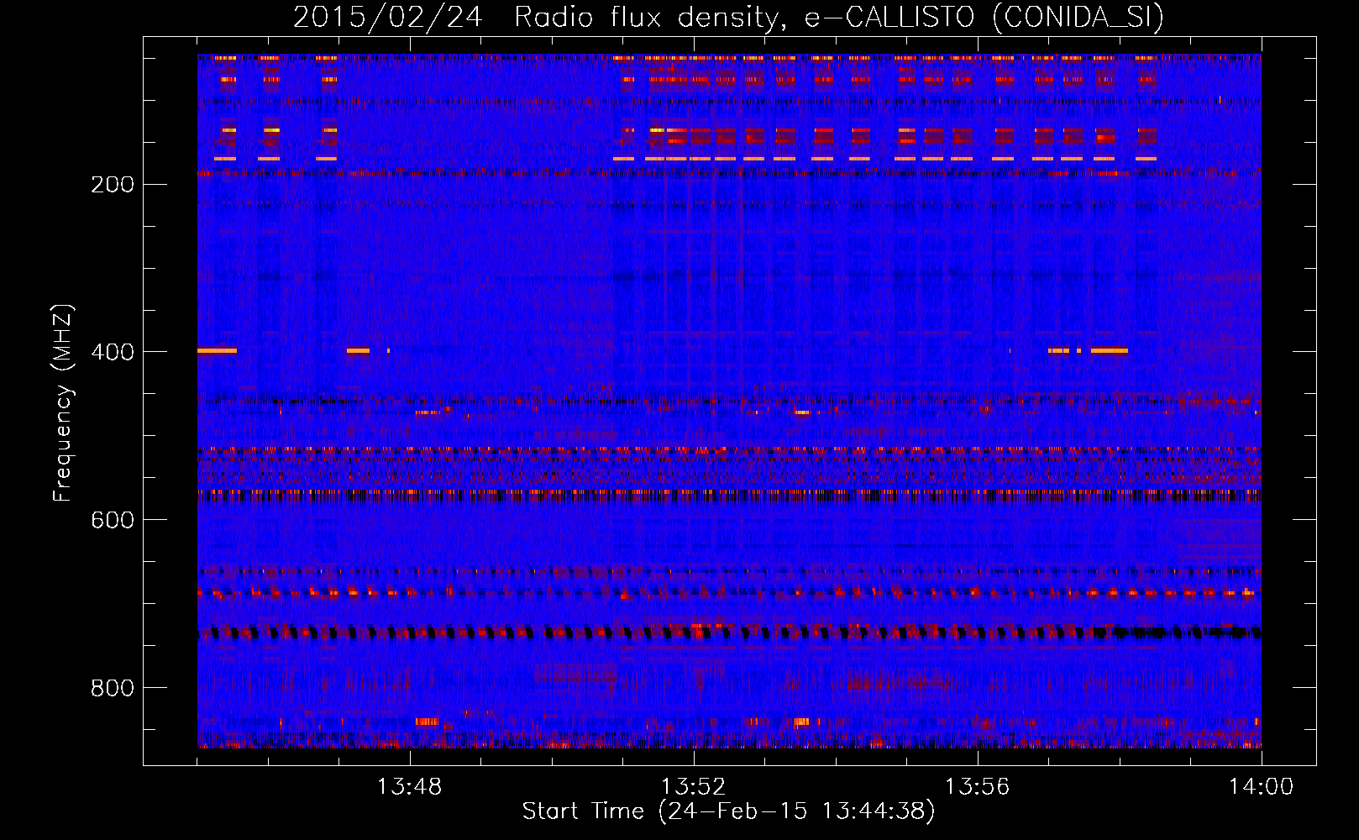Image resolution: width=1359 pixels, height=840 pixels.
Task: Click the 13:56 time tick label
Action: click(x=978, y=787)
